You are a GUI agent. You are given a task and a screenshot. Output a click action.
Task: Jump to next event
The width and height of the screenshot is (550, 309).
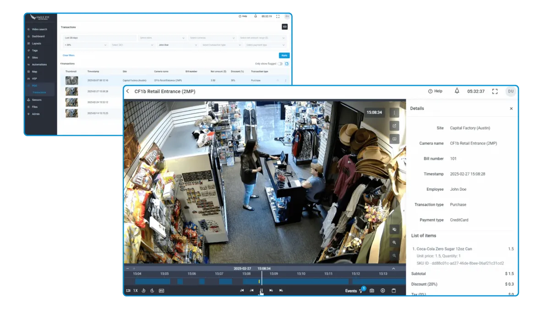tap(281, 291)
